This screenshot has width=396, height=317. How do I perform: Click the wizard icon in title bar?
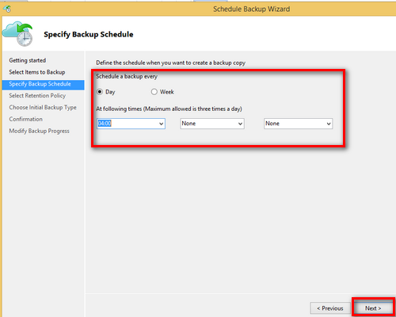(x=7, y=9)
